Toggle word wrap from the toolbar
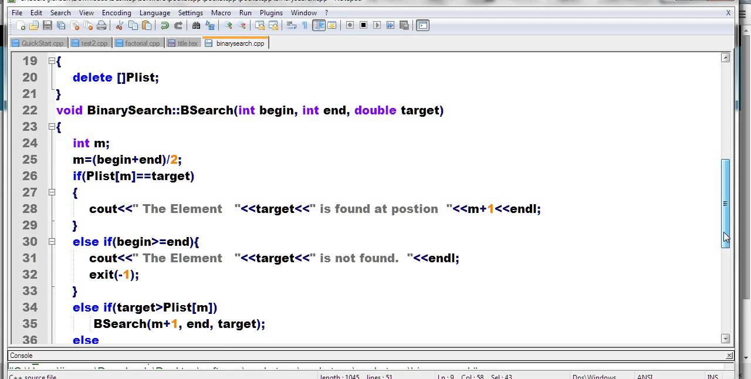 [x=292, y=25]
